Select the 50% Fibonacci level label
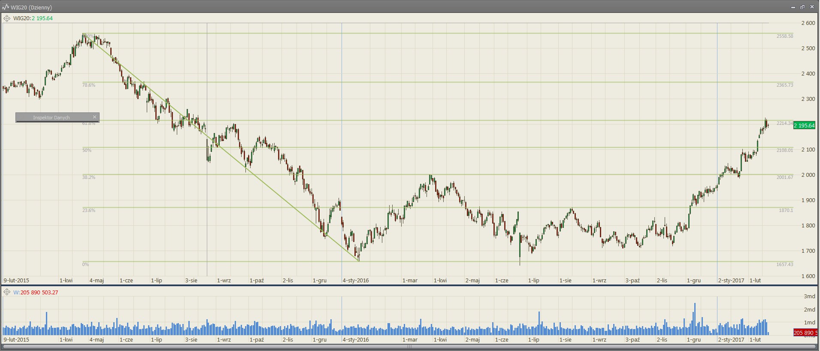The image size is (820, 351). (87, 151)
